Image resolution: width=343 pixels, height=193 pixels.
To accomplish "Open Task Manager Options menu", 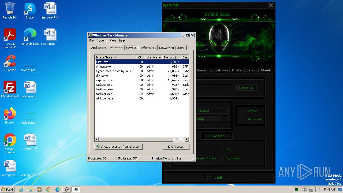I will pos(102,40).
